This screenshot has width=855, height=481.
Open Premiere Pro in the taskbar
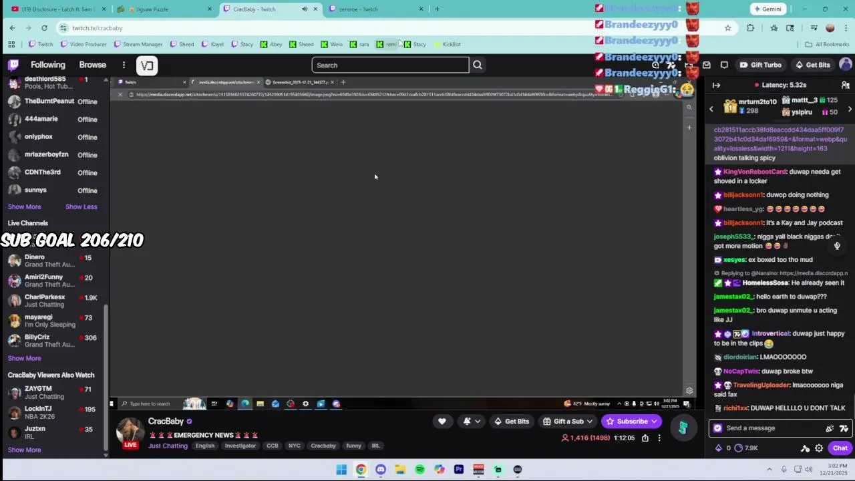(x=459, y=470)
